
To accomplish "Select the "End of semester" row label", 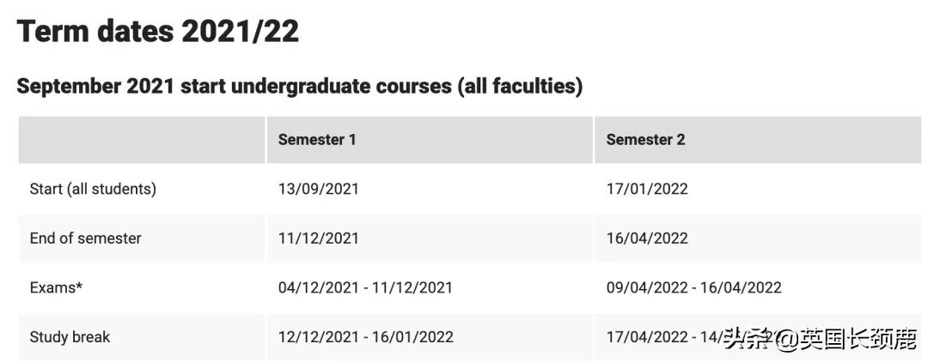I will tap(85, 238).
